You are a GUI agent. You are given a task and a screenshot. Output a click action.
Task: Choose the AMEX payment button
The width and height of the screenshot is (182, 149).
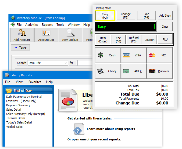(x=134, y=71)
